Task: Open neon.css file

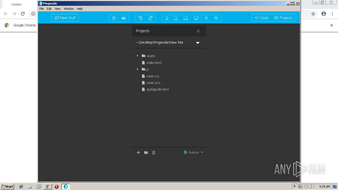Action: tap(151, 76)
